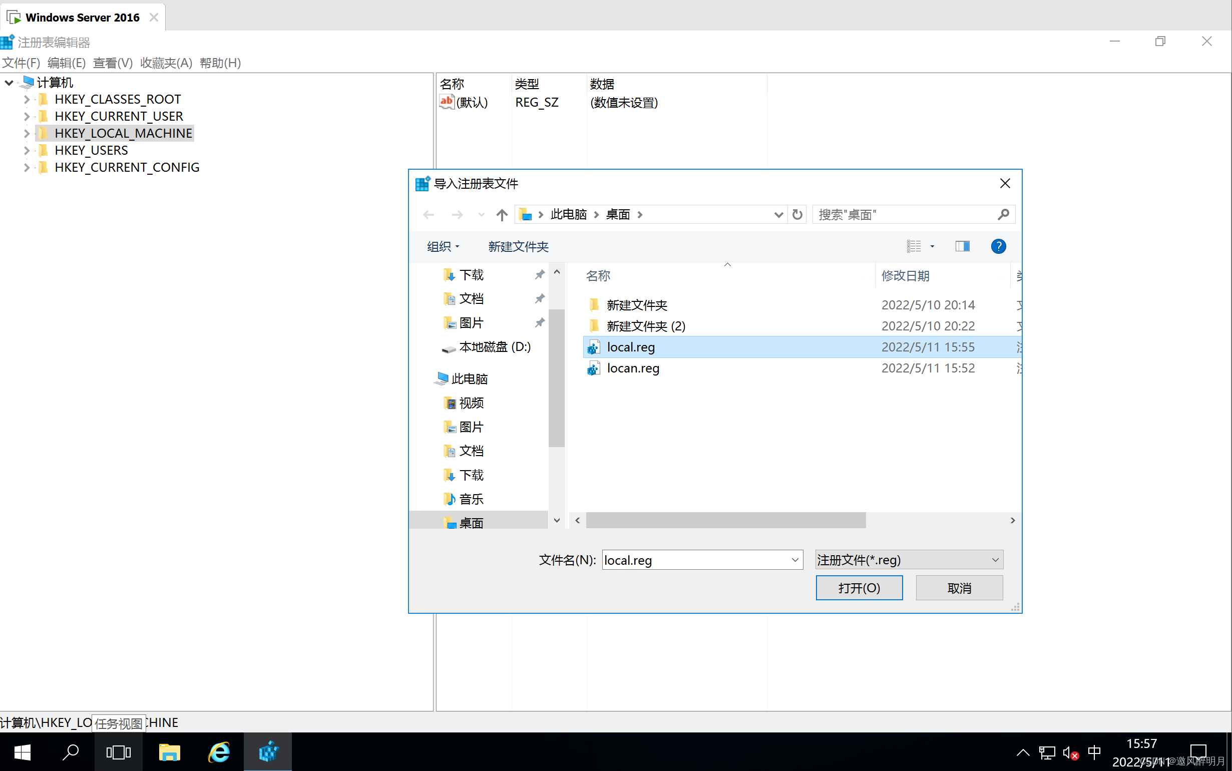Expand HKEY_CURRENT_USER tree node
The image size is (1232, 771).
pos(26,116)
